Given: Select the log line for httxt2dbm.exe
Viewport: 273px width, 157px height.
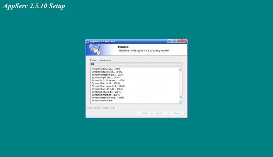Looking at the screenshot, I should tap(108, 80).
